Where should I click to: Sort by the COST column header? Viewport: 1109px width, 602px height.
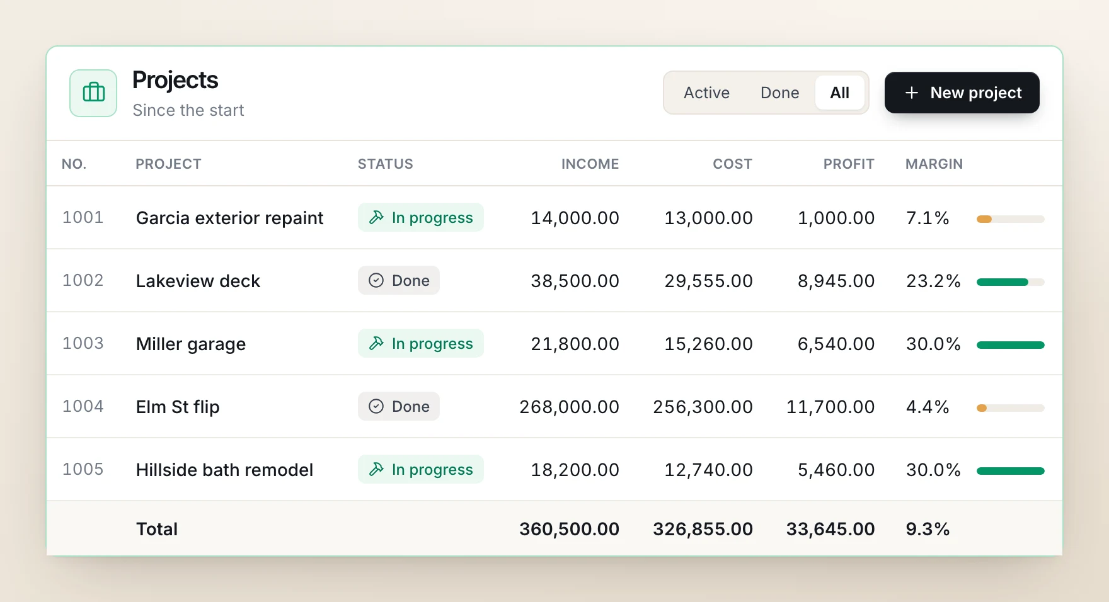[732, 164]
